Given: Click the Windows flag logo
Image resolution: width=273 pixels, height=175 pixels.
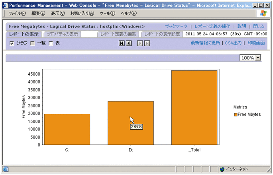Looking at the screenshot, I should pos(263,13).
